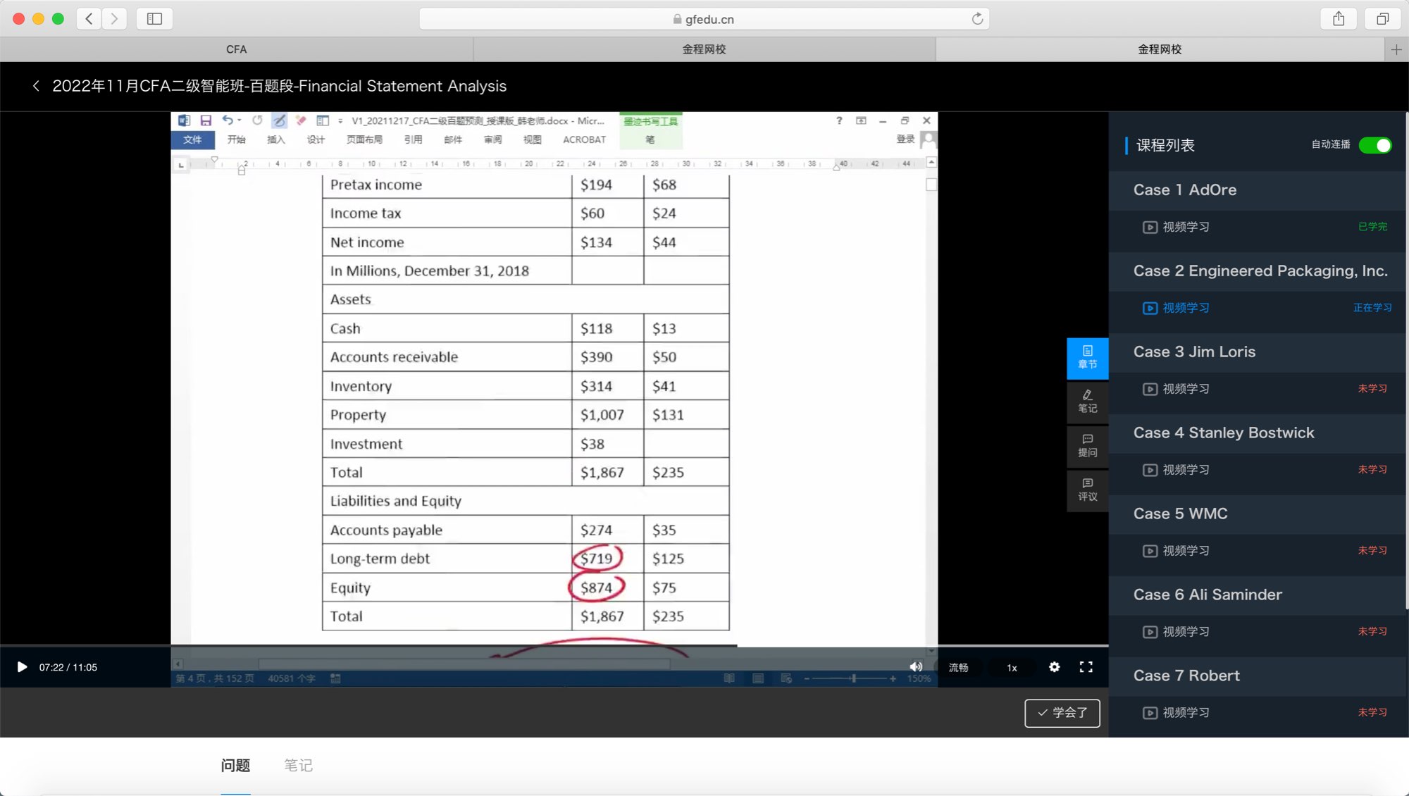Play the paused lecture video
Image resolution: width=1409 pixels, height=796 pixels.
click(22, 667)
